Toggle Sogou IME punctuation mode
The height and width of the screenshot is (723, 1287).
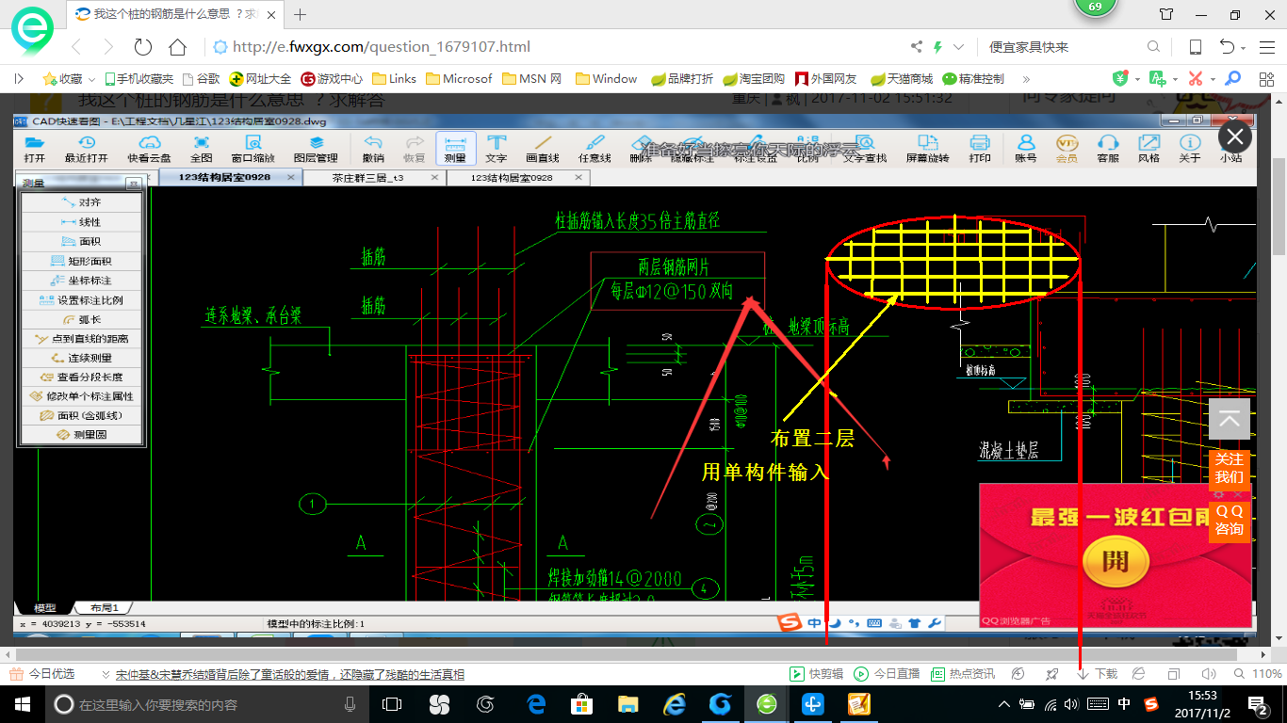coord(854,622)
